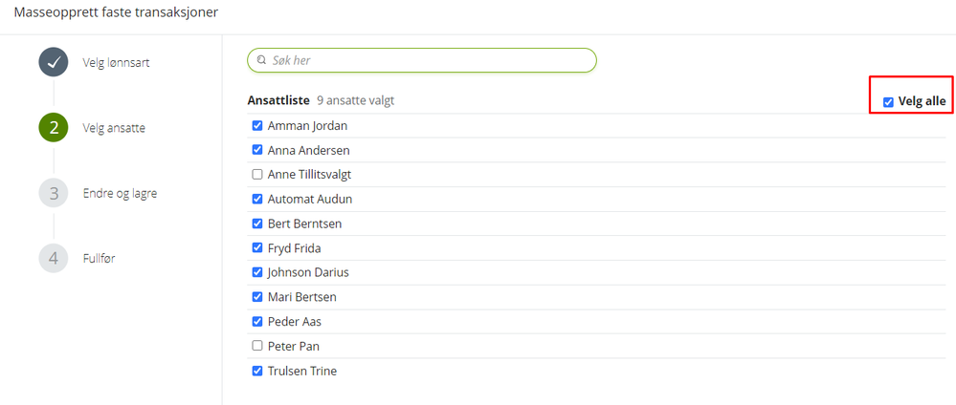Jump to the Fullfør step
Screen dimensions: 956x405
click(99, 258)
